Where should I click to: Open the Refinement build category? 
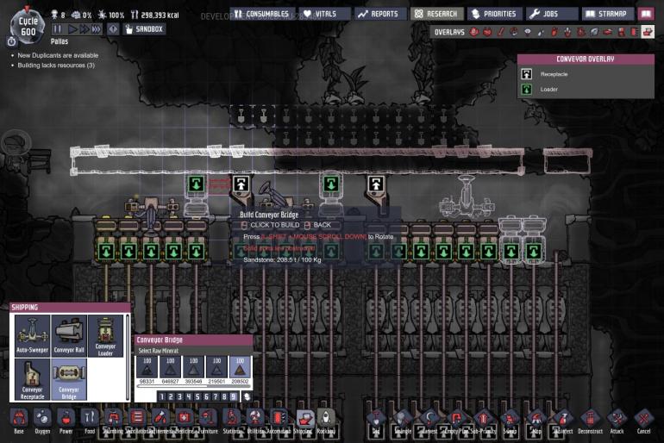coord(160,421)
